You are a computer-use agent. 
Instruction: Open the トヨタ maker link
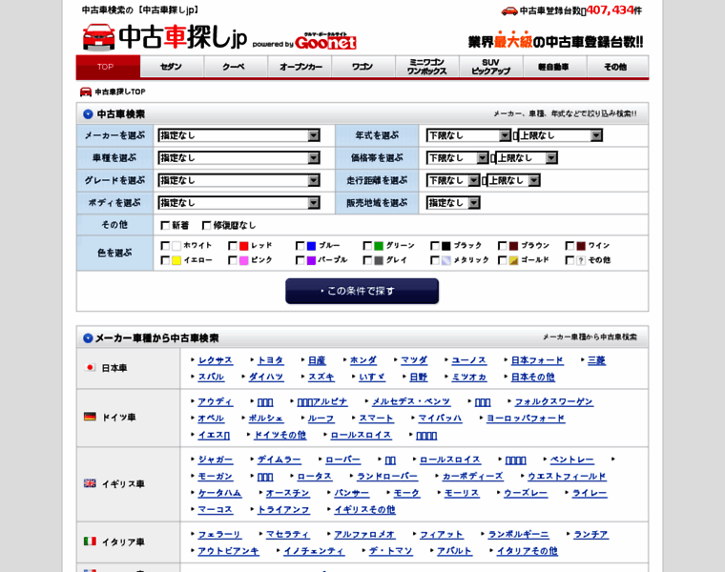[x=271, y=360]
